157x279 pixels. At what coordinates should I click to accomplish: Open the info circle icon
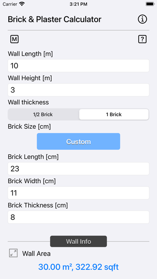point(143,19)
